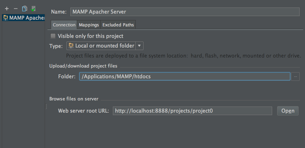This screenshot has height=148, width=305.
Task: Click the project files deployment description text
Action: coord(184,56)
